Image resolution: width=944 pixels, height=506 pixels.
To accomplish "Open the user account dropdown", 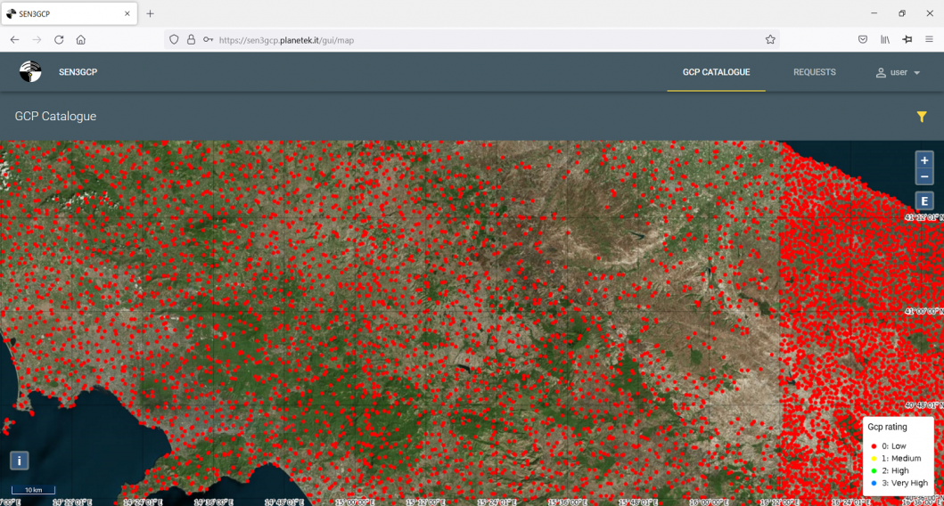I will tap(898, 72).
